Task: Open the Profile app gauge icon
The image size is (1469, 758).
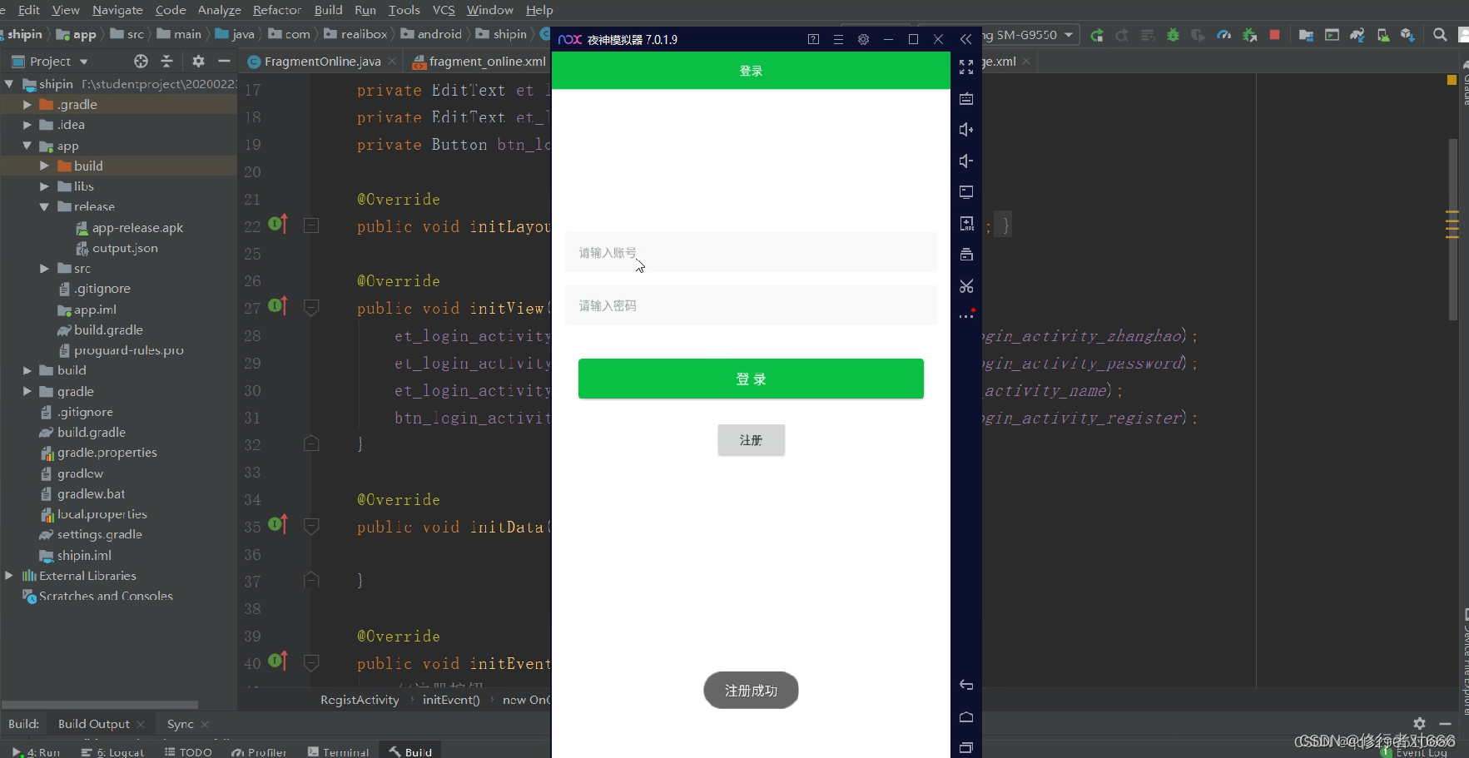Action: click(1223, 35)
